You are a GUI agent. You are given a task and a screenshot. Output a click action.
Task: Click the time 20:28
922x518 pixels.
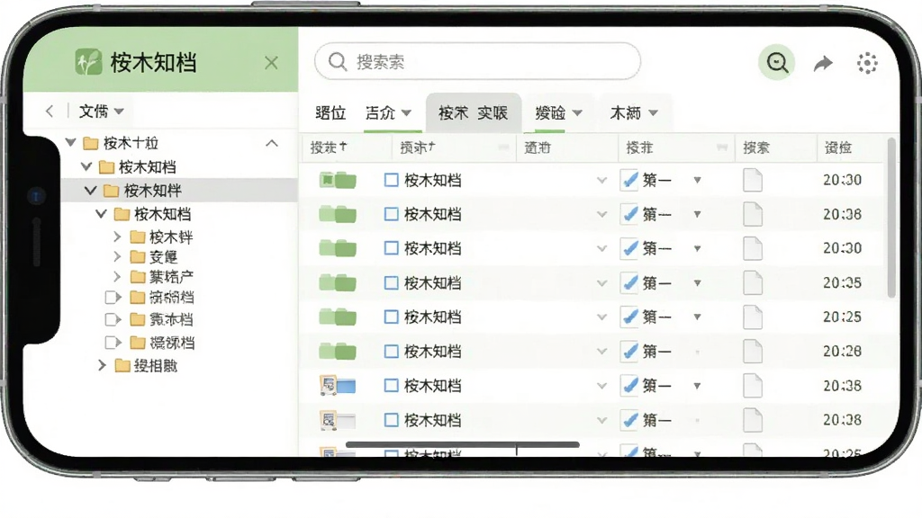click(842, 352)
